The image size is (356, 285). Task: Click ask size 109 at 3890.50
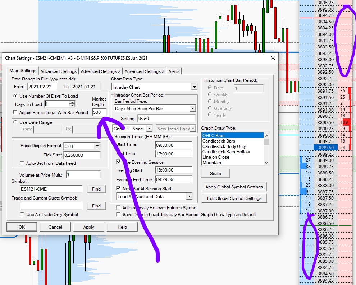pos(344,122)
